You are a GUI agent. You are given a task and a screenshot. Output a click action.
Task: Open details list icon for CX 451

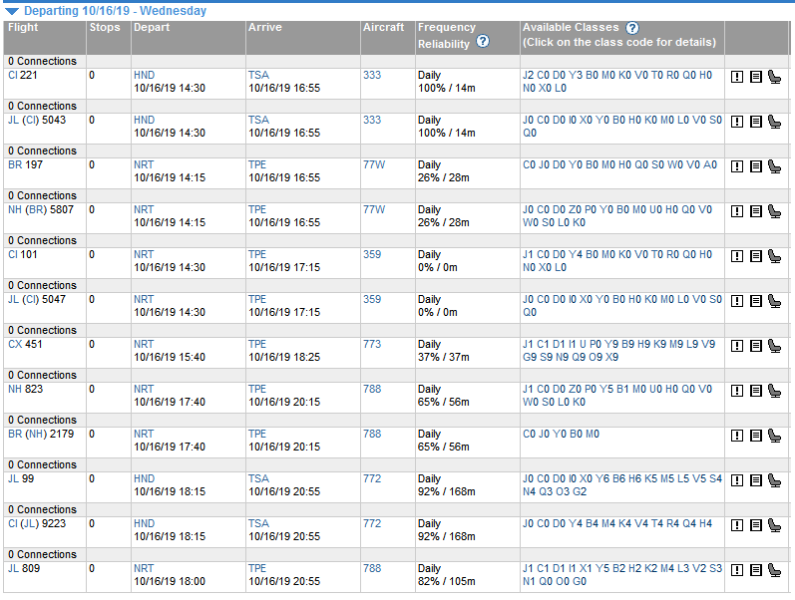pos(756,346)
